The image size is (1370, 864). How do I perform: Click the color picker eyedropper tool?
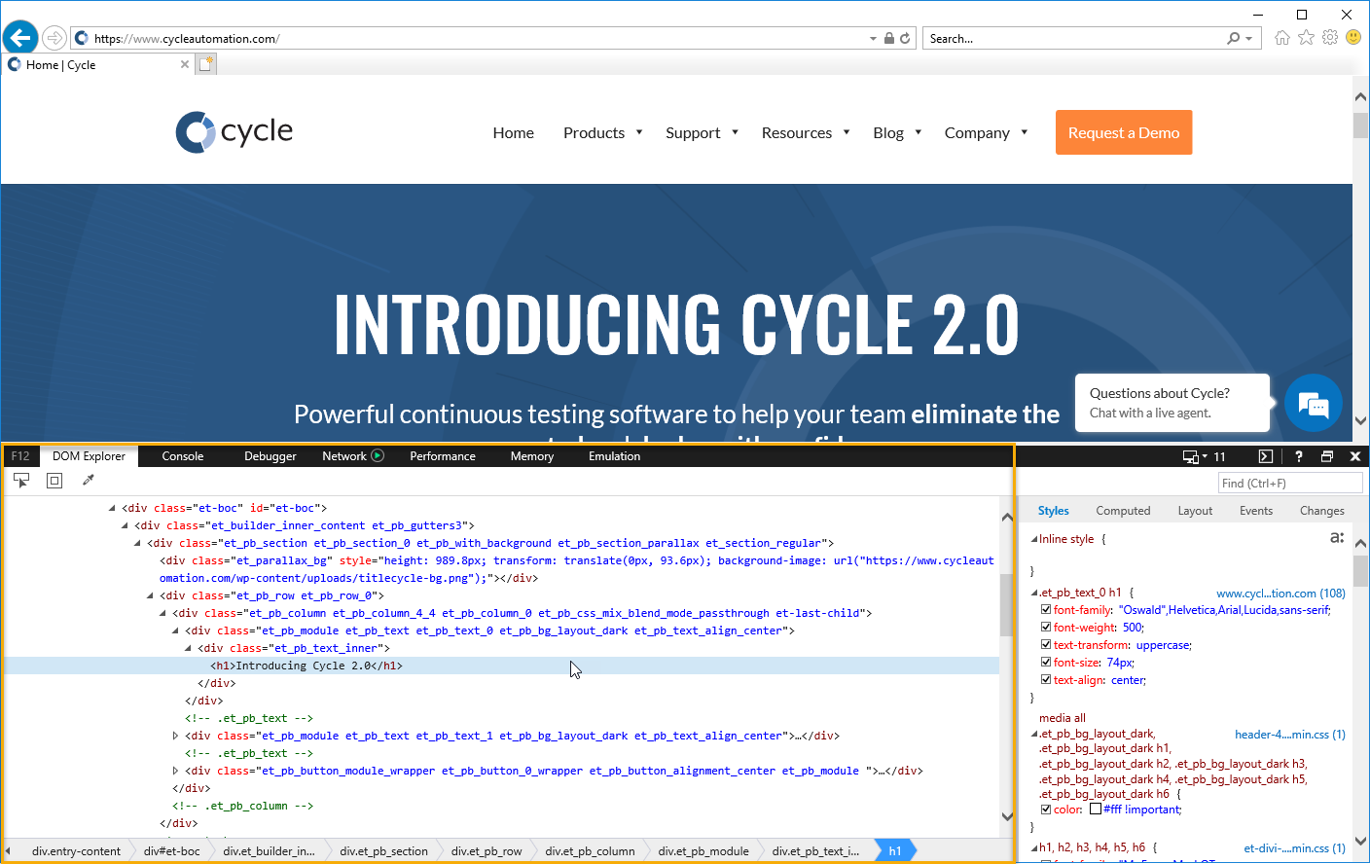pos(89,481)
